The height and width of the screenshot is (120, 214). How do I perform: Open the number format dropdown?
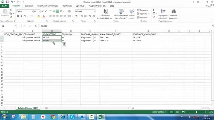click(94, 11)
